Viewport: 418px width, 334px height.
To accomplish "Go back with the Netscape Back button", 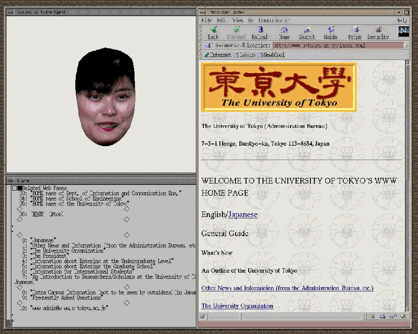I will coord(213,33).
